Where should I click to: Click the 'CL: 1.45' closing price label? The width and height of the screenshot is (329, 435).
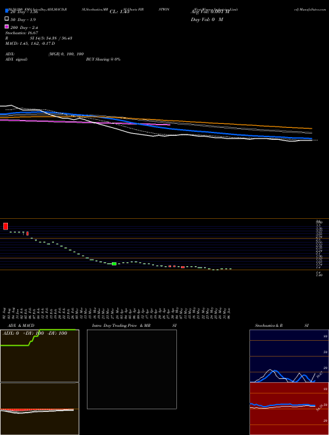119,12
